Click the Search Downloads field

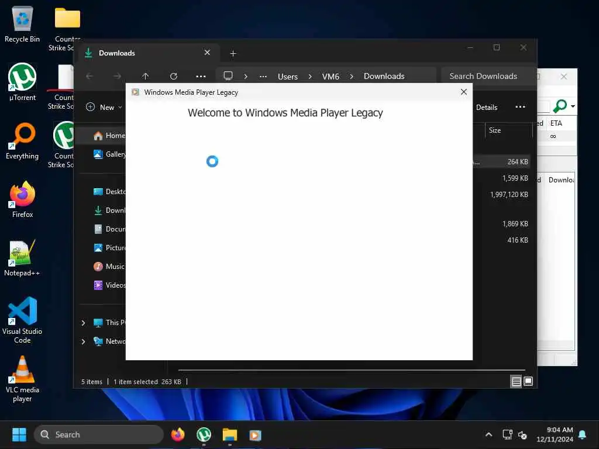[x=488, y=76]
